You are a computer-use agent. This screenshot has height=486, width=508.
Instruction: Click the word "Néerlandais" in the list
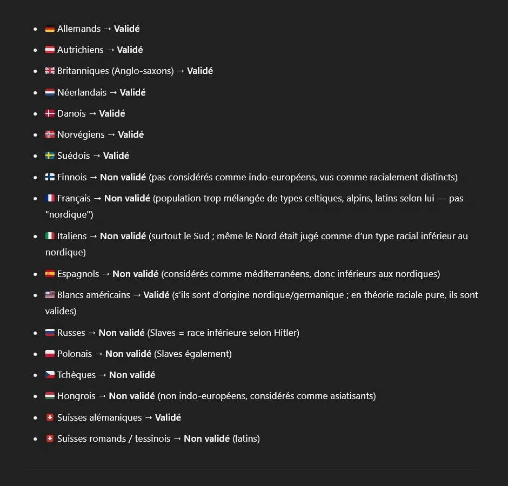(82, 92)
